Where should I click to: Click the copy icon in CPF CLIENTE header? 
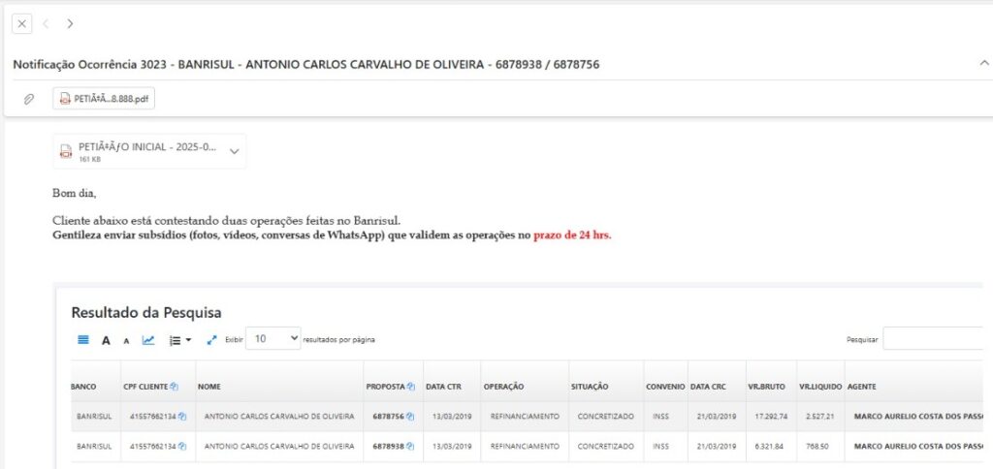click(x=174, y=386)
